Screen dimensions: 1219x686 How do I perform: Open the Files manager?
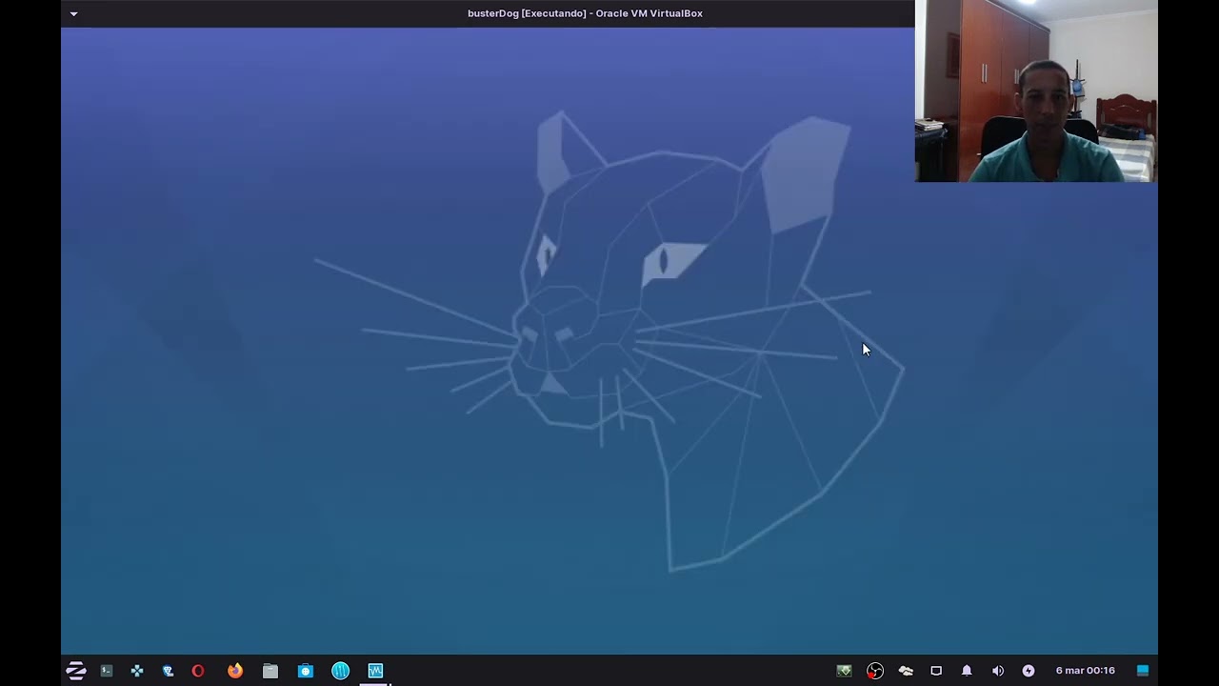pyautogui.click(x=270, y=671)
